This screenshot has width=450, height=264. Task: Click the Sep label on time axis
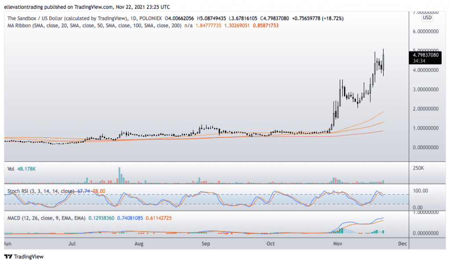click(206, 244)
